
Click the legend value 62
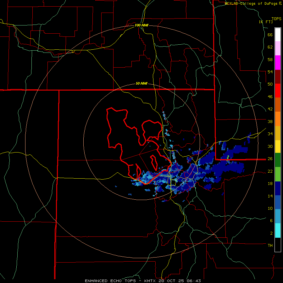tap(270, 47)
